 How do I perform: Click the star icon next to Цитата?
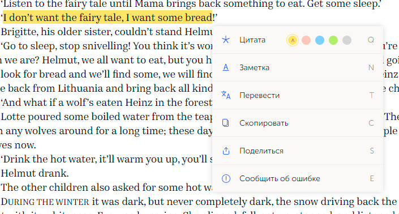(226, 40)
